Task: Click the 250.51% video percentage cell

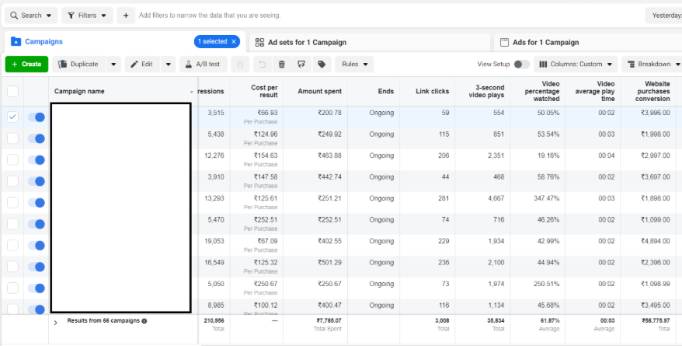Action: pos(546,284)
